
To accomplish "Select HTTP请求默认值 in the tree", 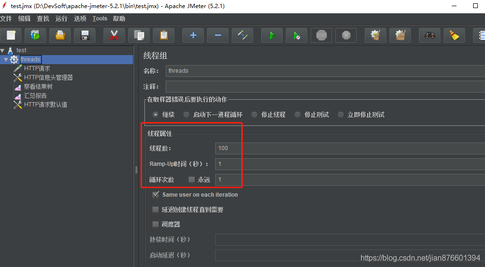I will point(46,105).
